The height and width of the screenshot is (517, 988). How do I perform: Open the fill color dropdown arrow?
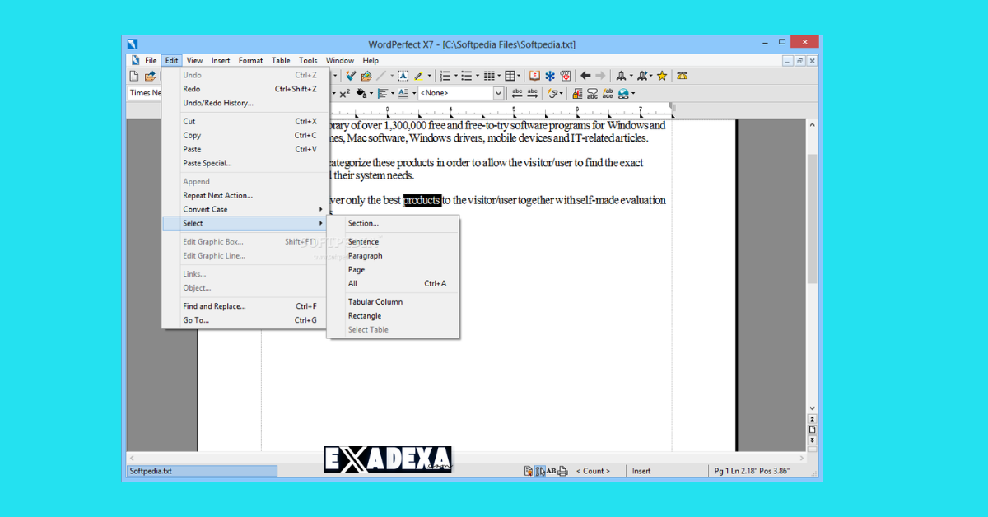coord(370,92)
